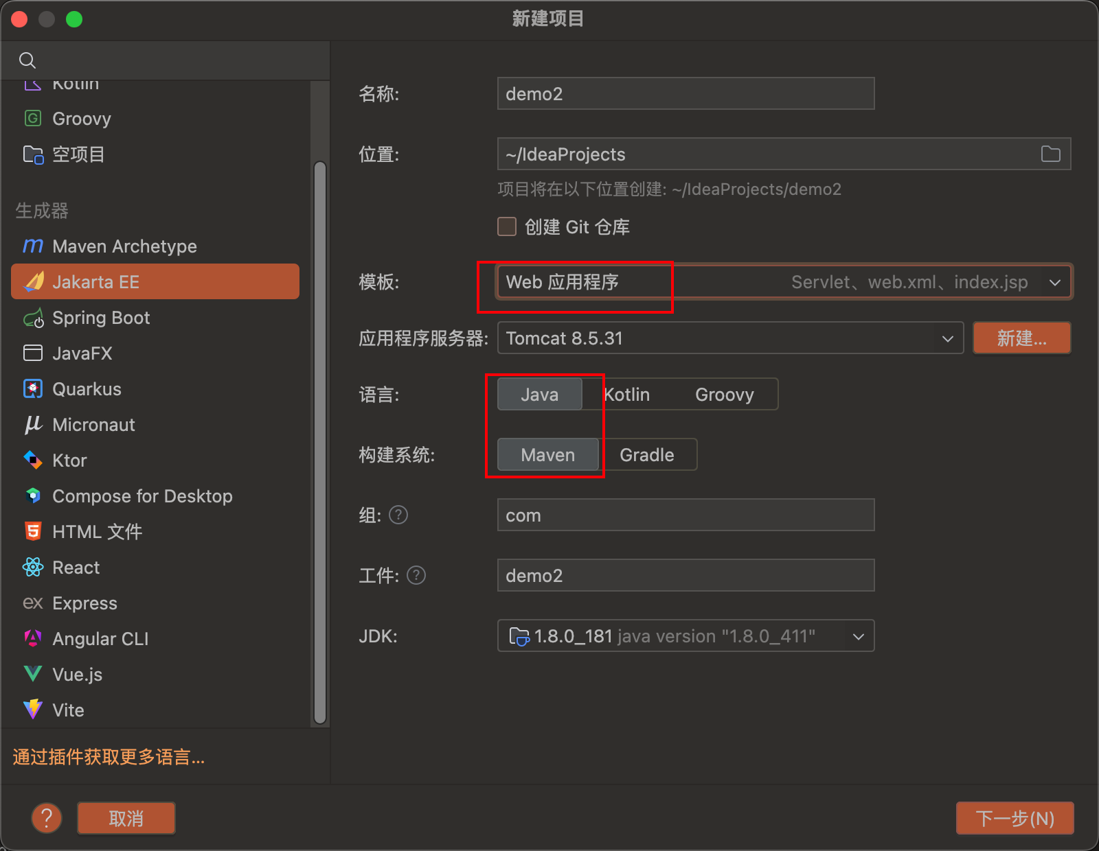Viewport: 1099px width, 851px height.
Task: Click the Angular CLI logo icon
Action: (x=32, y=639)
